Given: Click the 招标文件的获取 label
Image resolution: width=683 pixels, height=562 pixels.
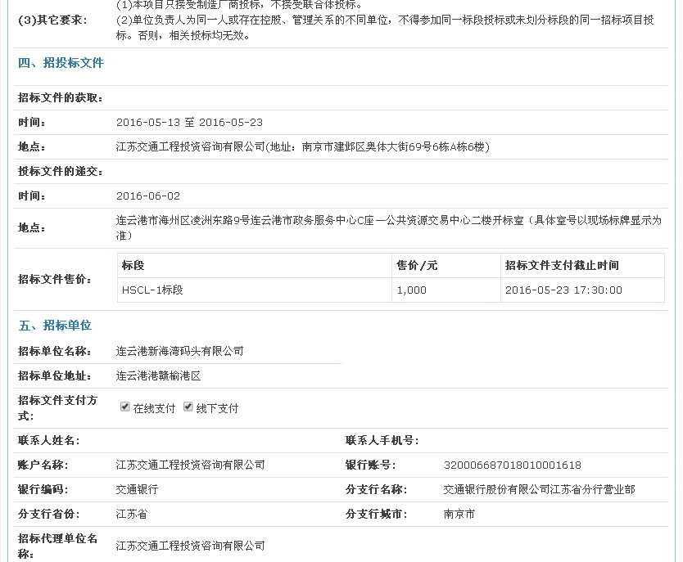Looking at the screenshot, I should click(x=61, y=98).
